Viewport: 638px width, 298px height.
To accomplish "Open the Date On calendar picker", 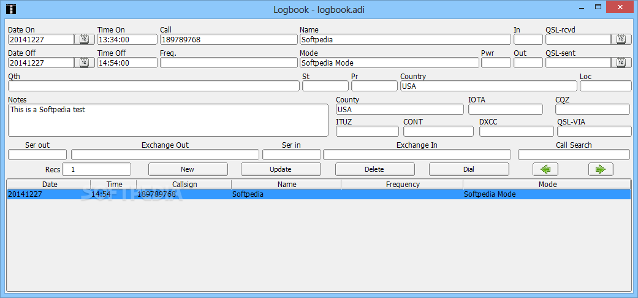I will (84, 39).
